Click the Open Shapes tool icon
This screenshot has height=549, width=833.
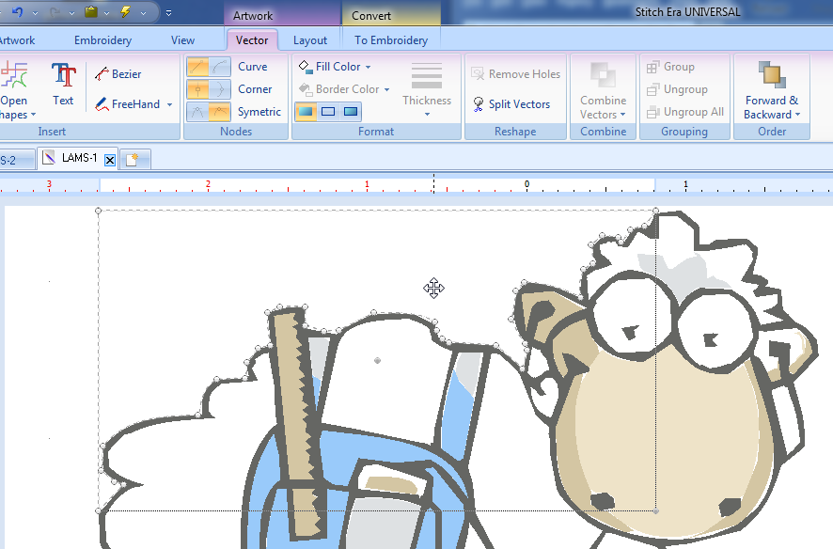(14, 75)
